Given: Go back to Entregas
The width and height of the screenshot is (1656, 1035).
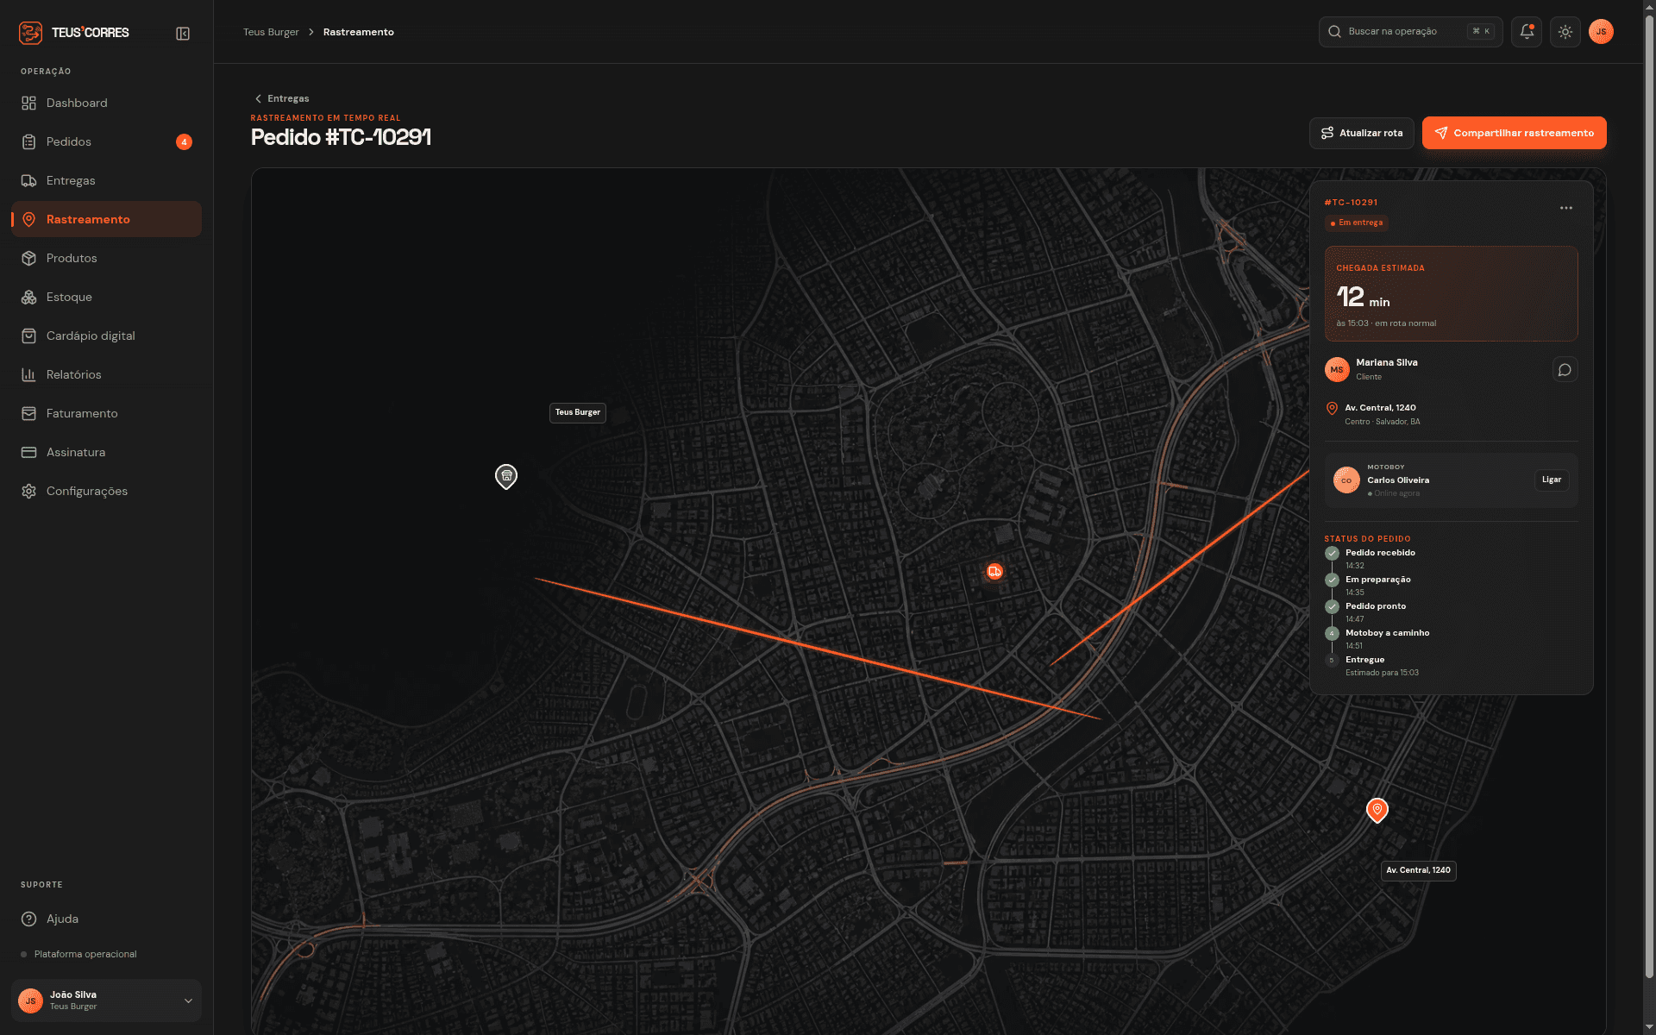Looking at the screenshot, I should click(x=282, y=98).
